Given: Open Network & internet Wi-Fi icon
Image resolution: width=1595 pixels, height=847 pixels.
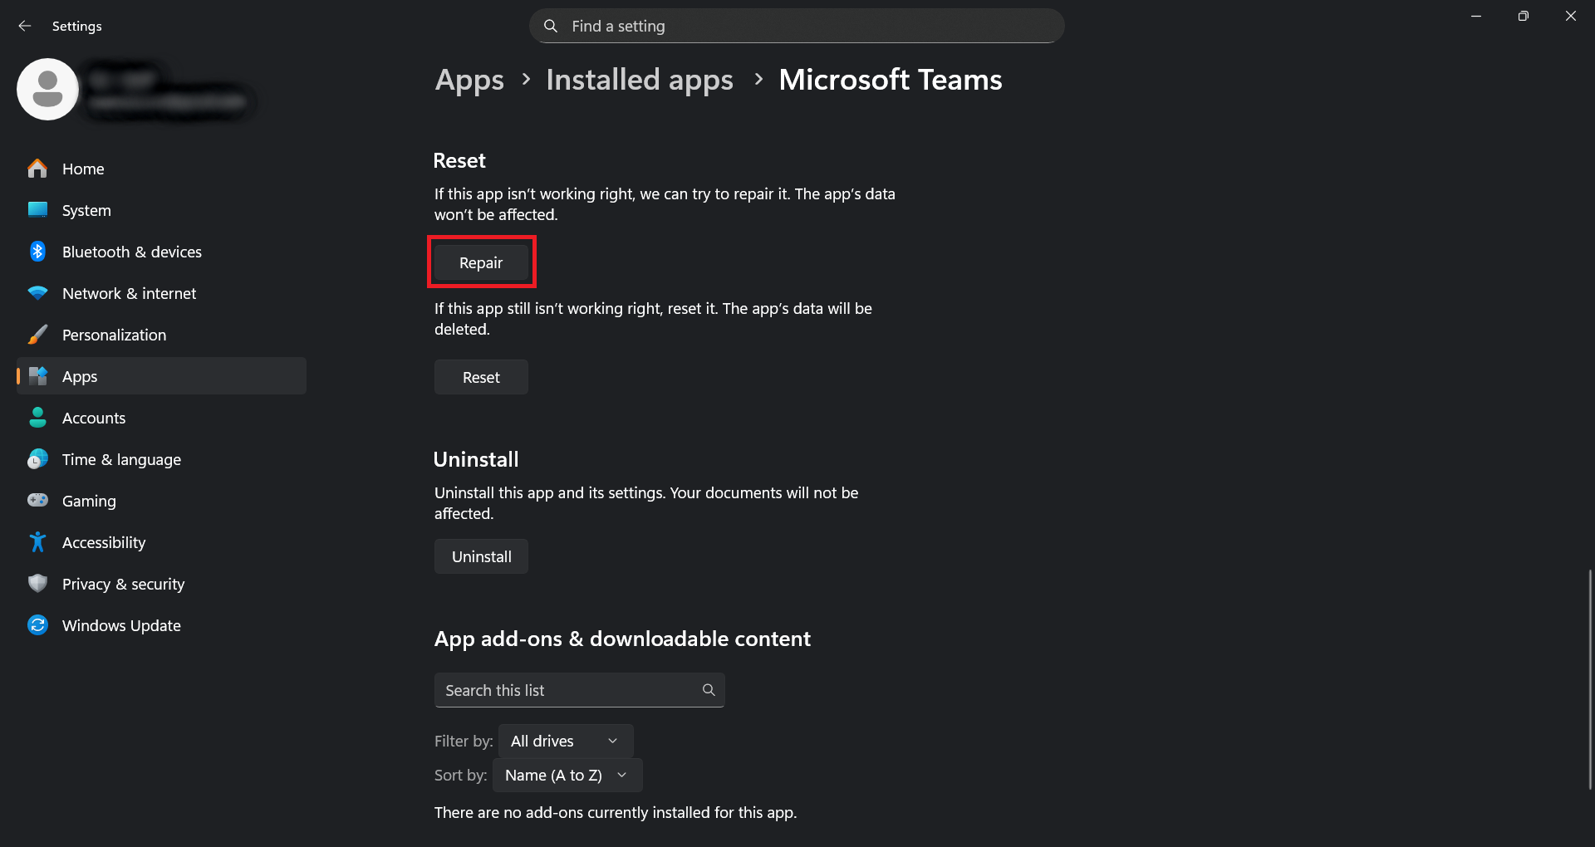Looking at the screenshot, I should click(37, 293).
